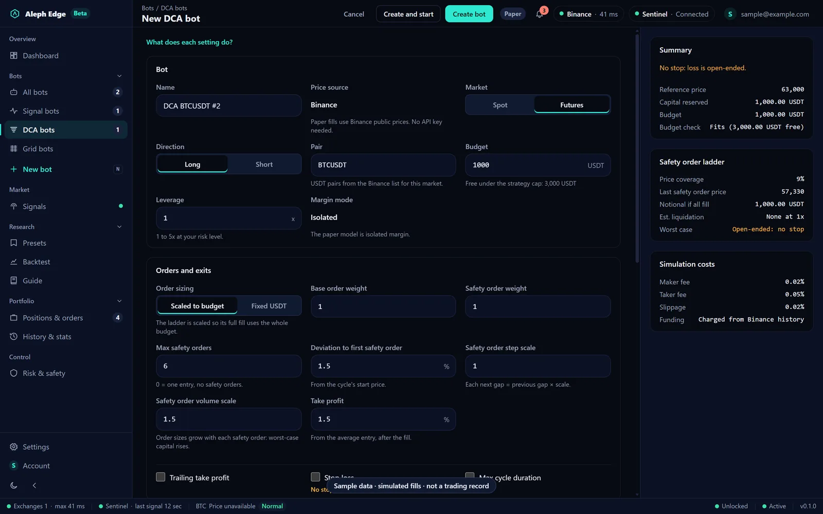
Task: Toggle dark mode moon icon
Action: tap(14, 485)
